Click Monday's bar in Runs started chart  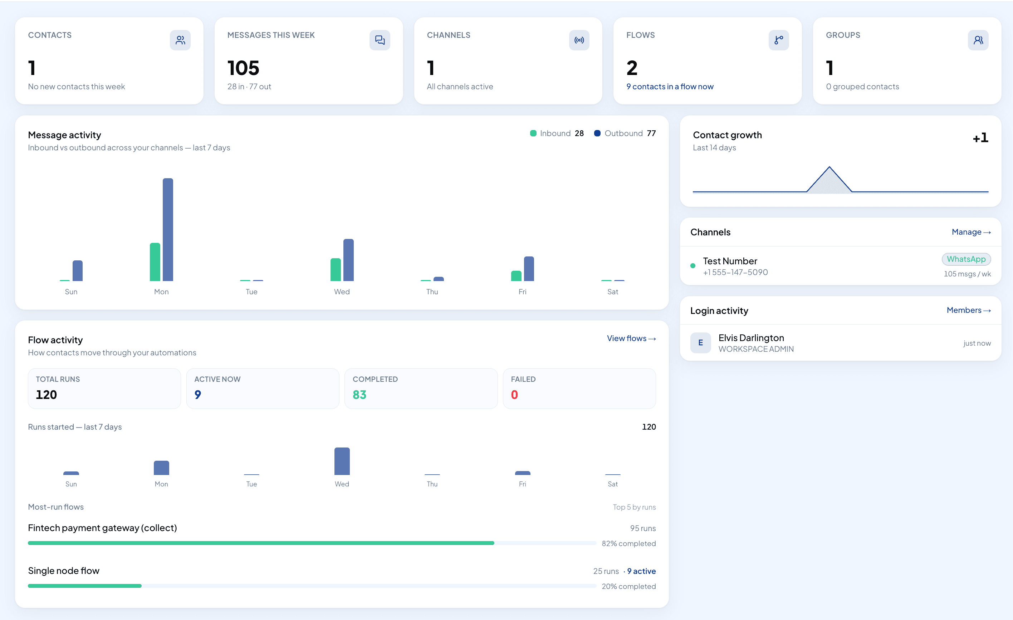tap(161, 468)
